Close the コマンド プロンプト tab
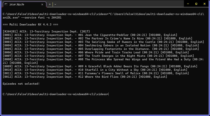 click(x=42, y=4)
